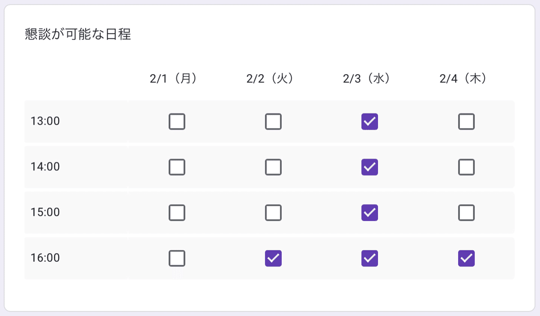The width and height of the screenshot is (540, 316).
Task: Check 16:00 box for 2/1（月）
Action: [x=177, y=258]
